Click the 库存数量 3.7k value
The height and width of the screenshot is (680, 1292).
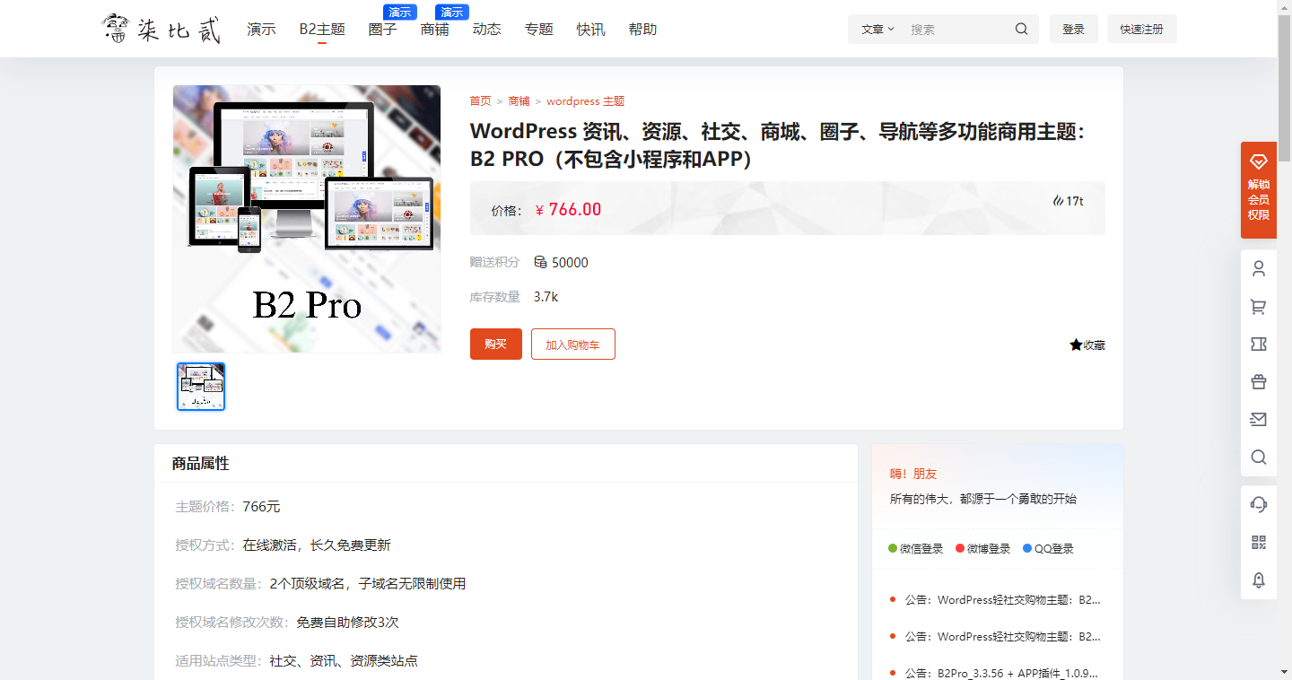click(546, 297)
